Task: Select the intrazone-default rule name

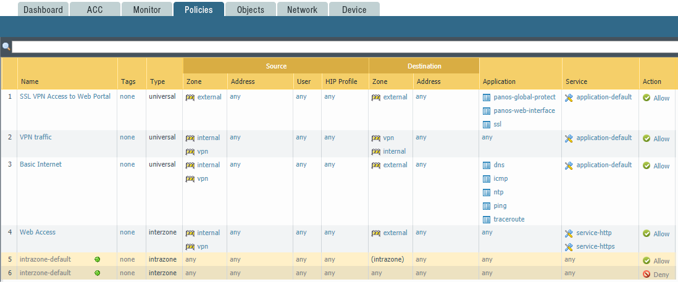Action: click(45, 259)
